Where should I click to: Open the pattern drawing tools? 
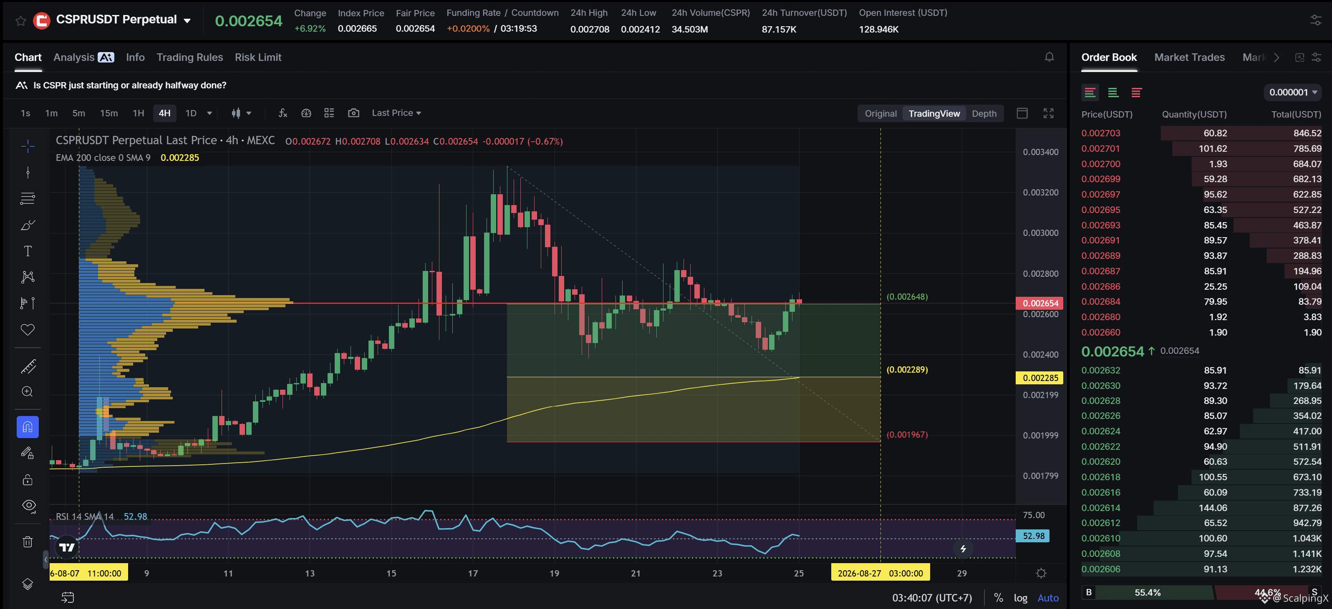28,277
